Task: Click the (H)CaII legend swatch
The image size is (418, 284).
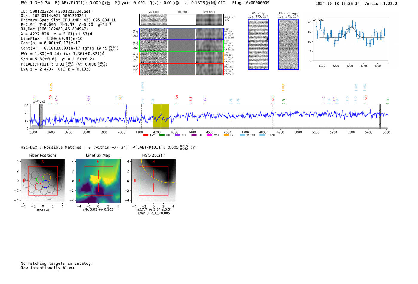Action: (262, 135)
